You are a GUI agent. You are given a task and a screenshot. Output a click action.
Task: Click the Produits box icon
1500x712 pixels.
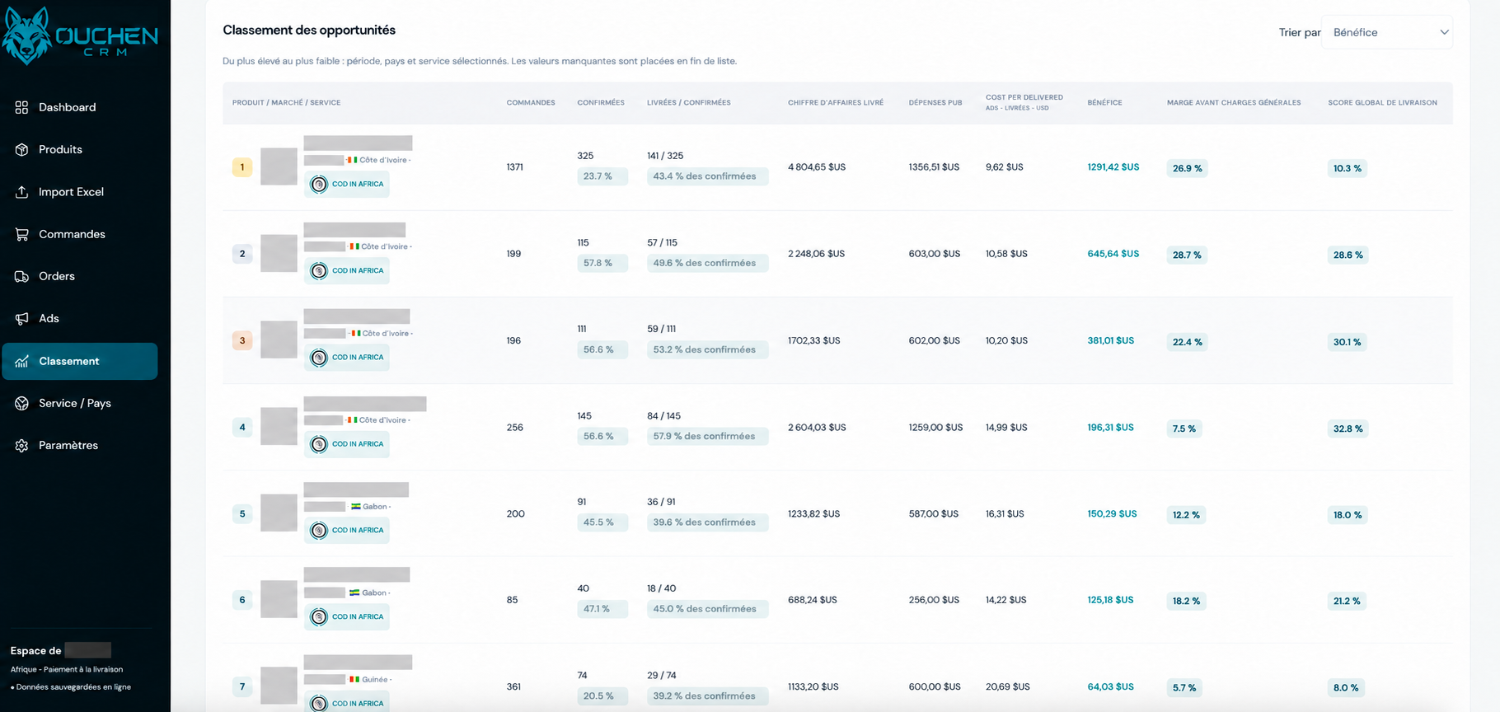pyautogui.click(x=21, y=149)
